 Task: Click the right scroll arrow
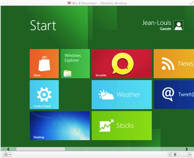pyautogui.click(x=187, y=149)
